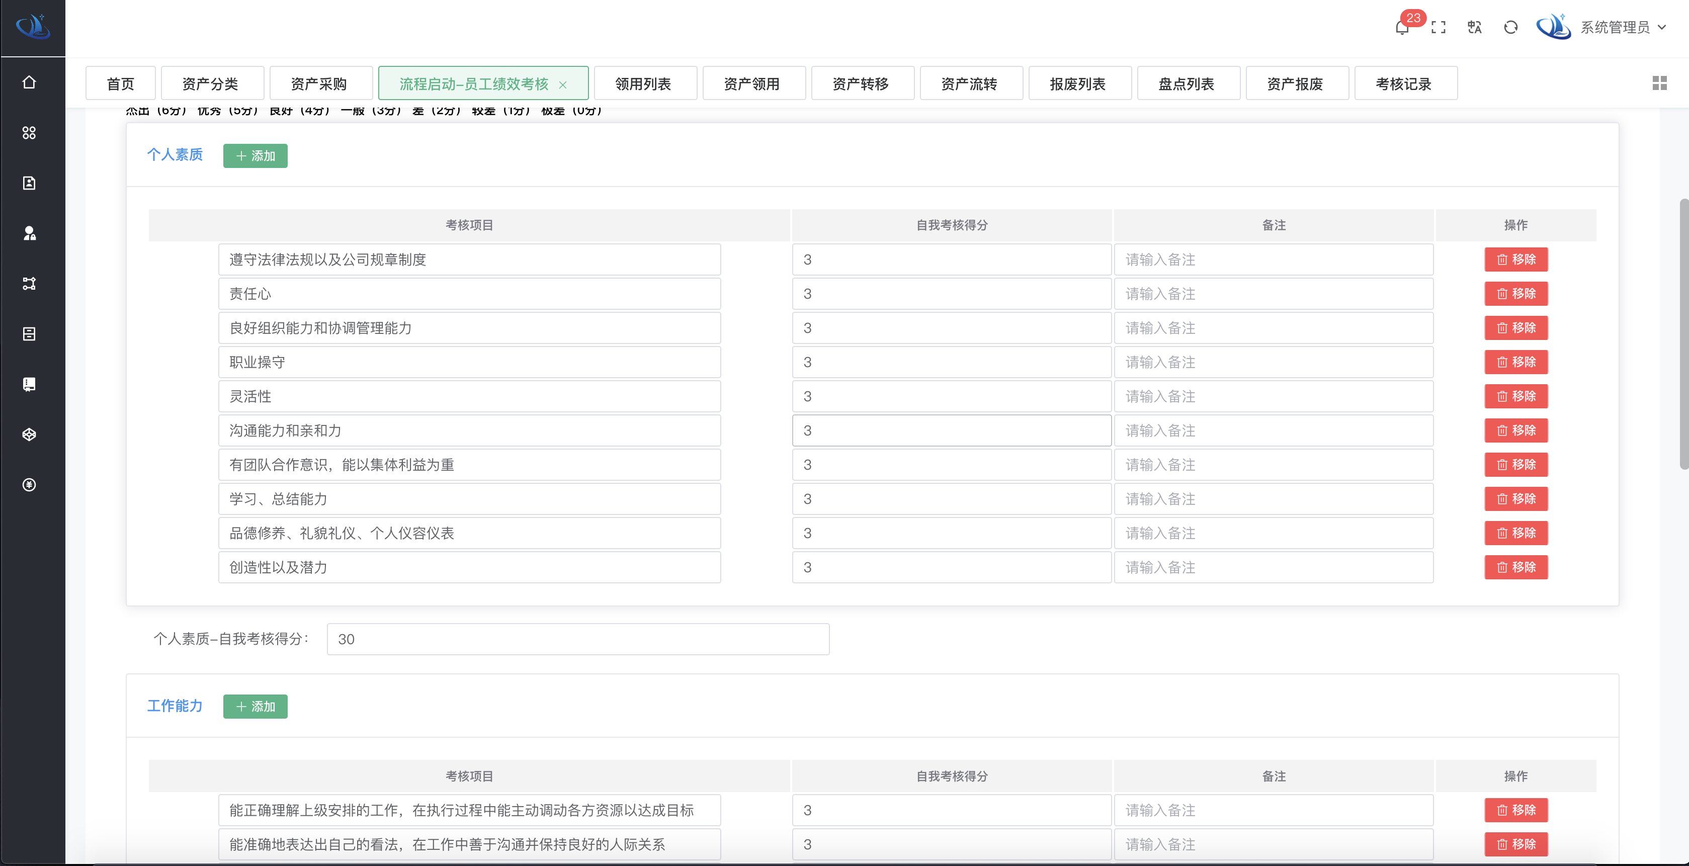Viewport: 1689px width, 866px height.
Task: Switch to the 首页 tab
Action: pyautogui.click(x=121, y=83)
